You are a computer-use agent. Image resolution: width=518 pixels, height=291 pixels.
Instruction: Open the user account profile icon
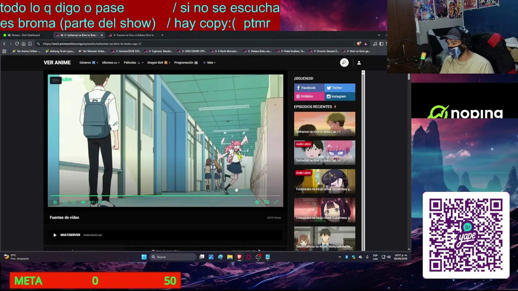click(x=359, y=63)
